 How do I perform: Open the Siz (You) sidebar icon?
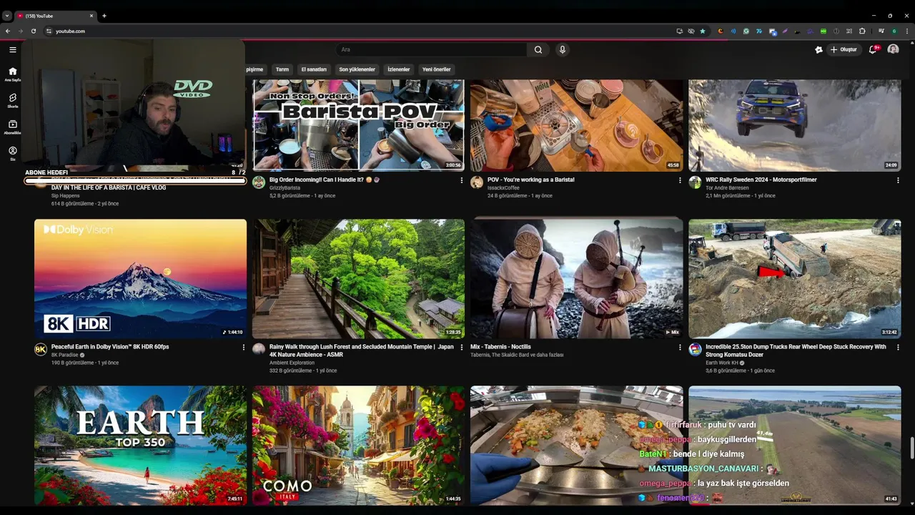tap(12, 153)
